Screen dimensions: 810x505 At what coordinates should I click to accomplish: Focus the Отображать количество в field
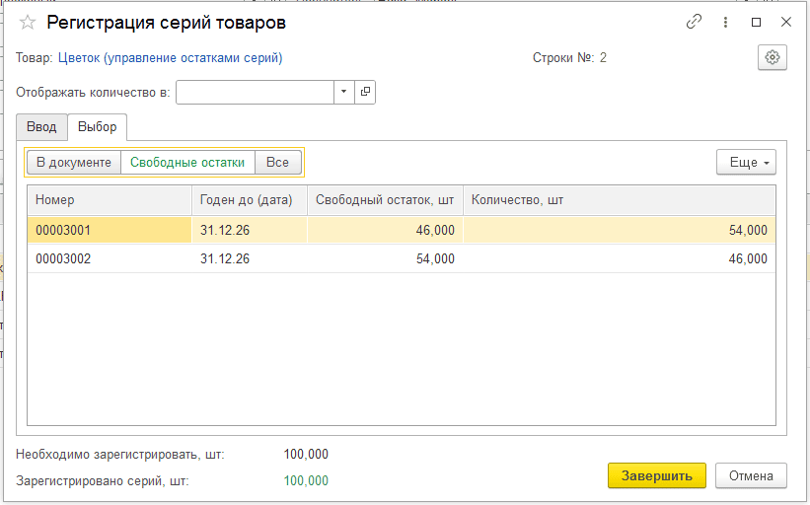[255, 92]
